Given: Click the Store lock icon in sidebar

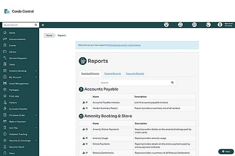Looking at the screenshot, I should [5, 153].
